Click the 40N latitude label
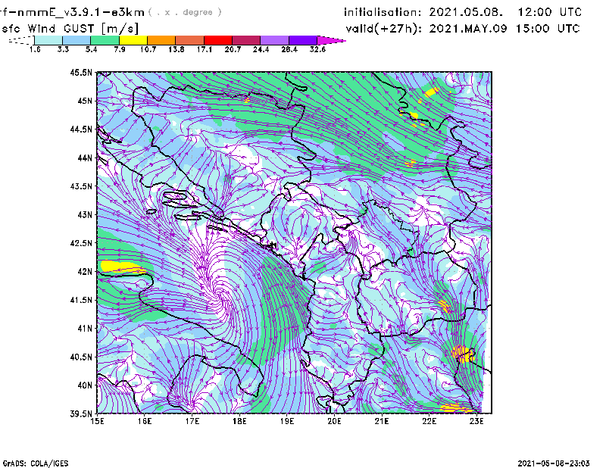Image resolution: width=606 pixels, height=468 pixels. [85, 385]
